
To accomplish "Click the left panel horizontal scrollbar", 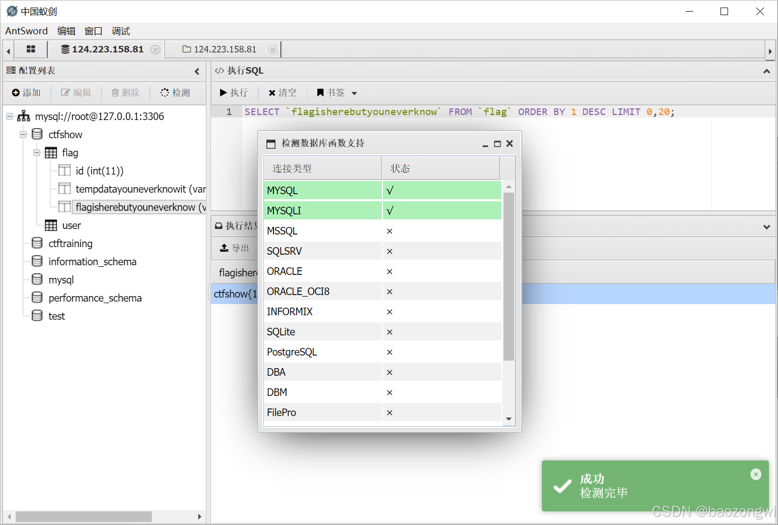I will (84, 516).
